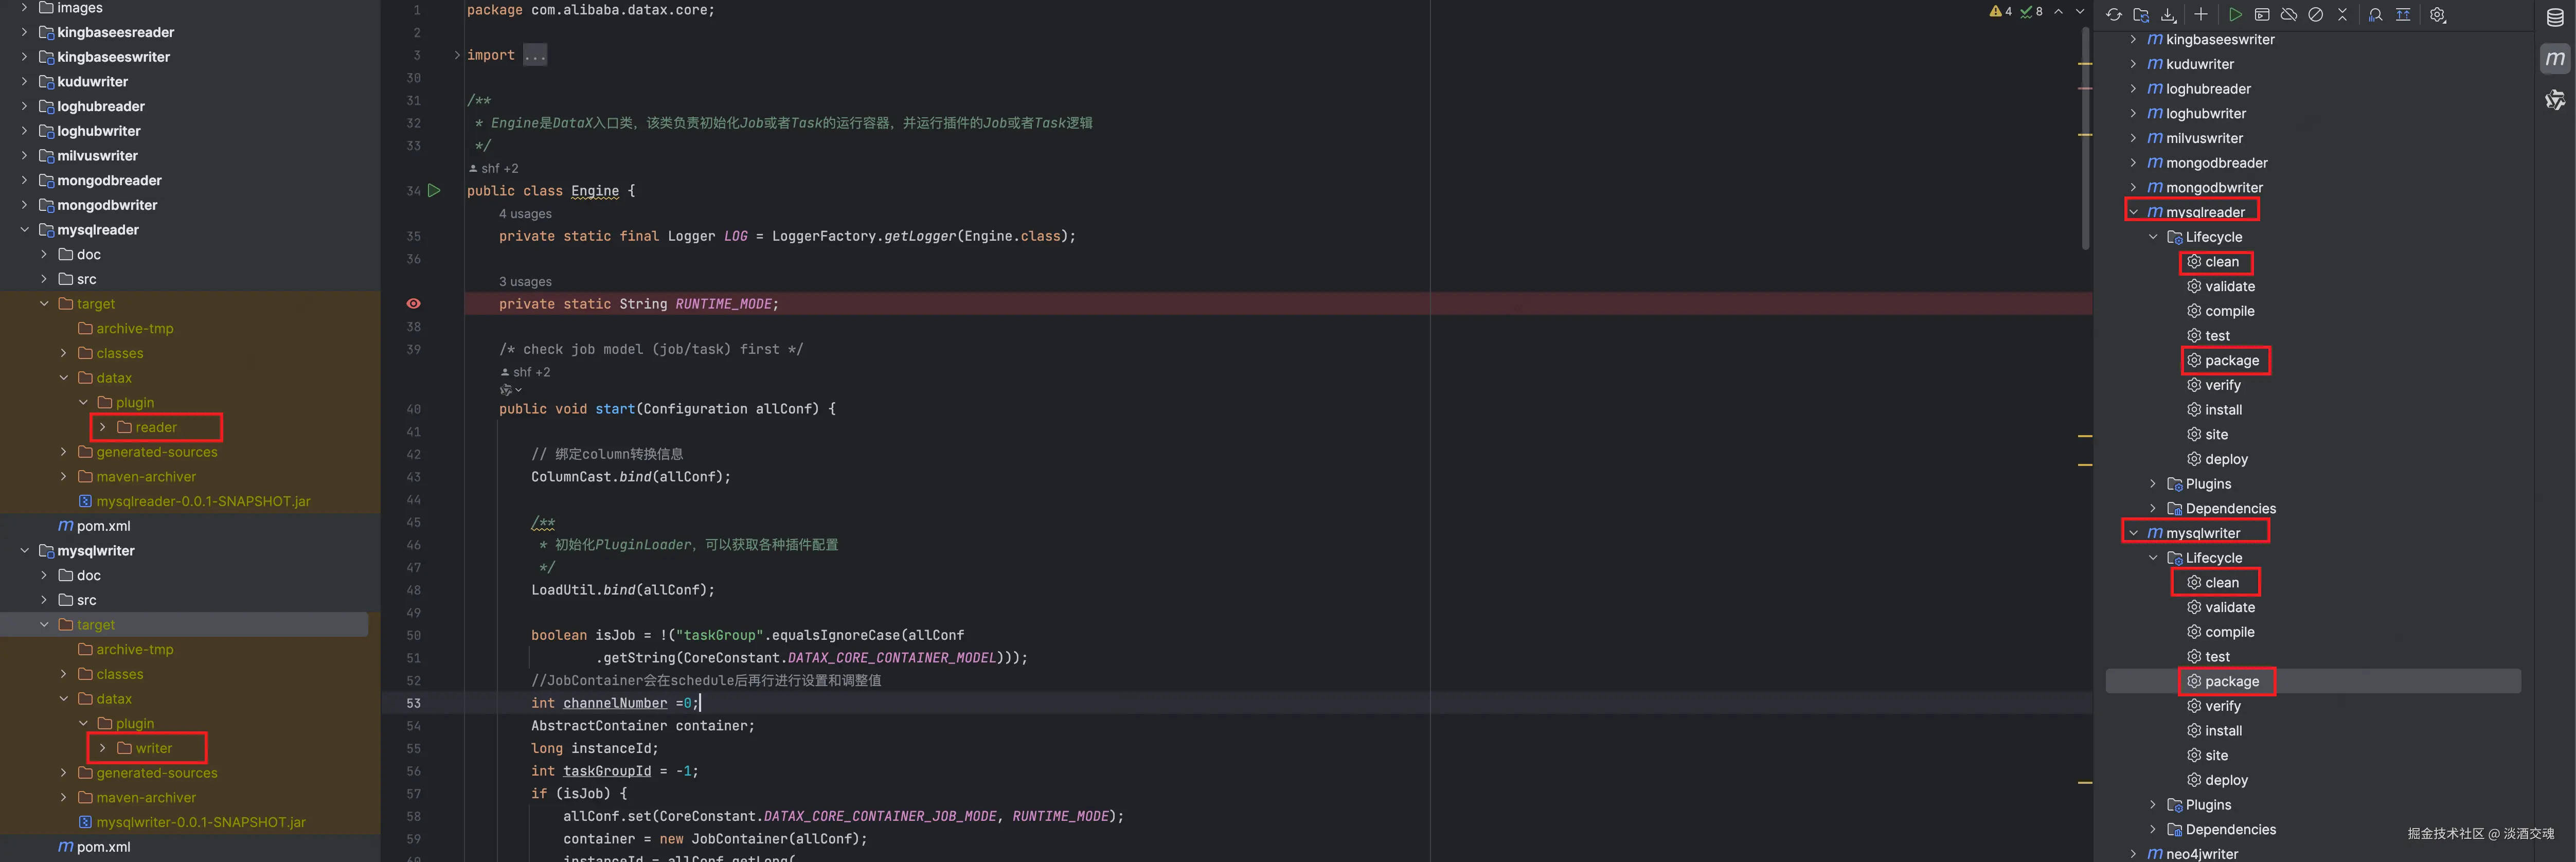Open mysqlwriter-0.0.1-SNAPSHOT.jar in project tree
The width and height of the screenshot is (2576, 862).
[200, 822]
